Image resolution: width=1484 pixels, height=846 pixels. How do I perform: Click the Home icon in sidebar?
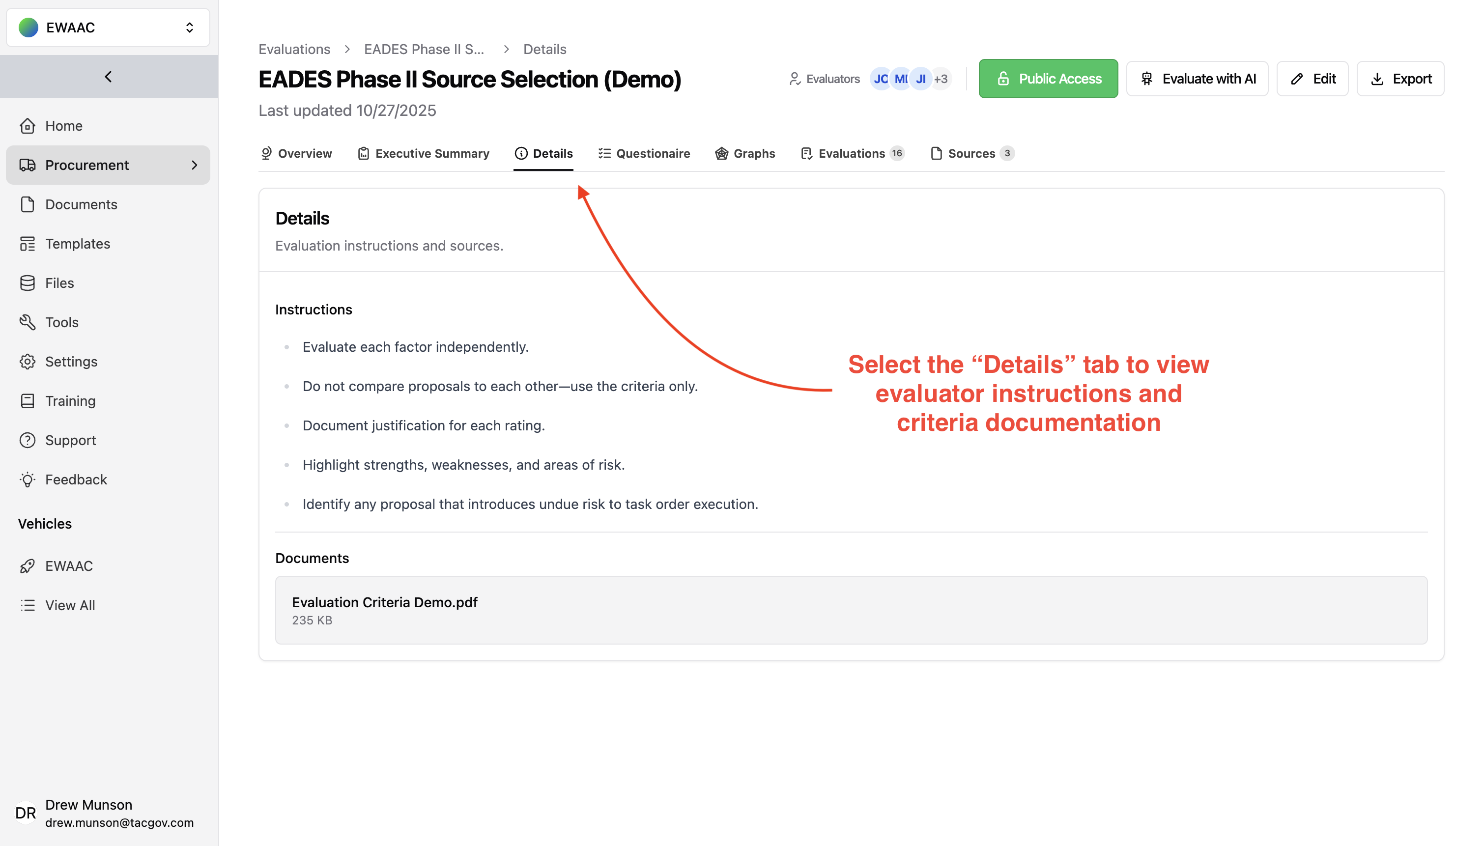28,126
